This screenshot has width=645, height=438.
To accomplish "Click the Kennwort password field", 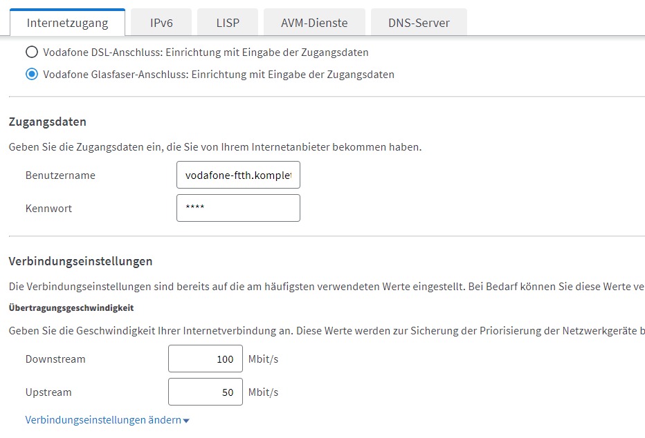I will 238,208.
